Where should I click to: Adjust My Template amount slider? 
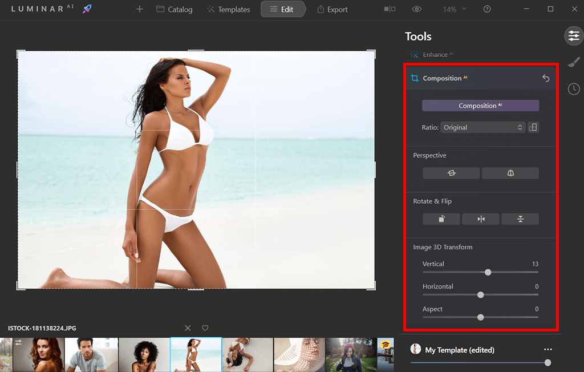[x=547, y=362]
